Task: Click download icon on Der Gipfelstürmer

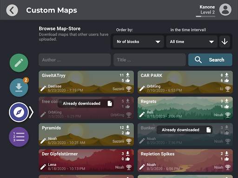Action: pos(128,153)
